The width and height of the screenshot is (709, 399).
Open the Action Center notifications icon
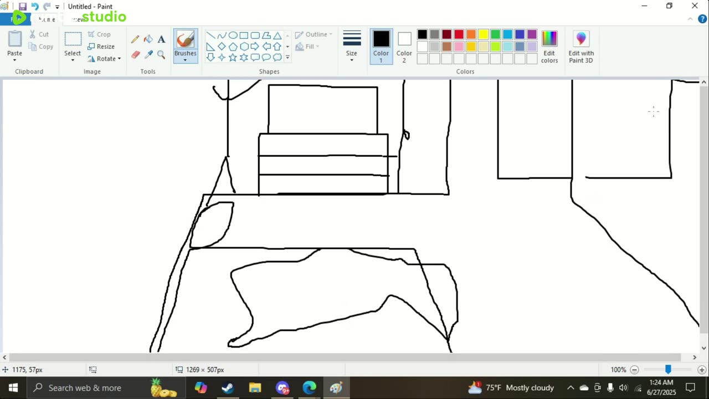690,388
